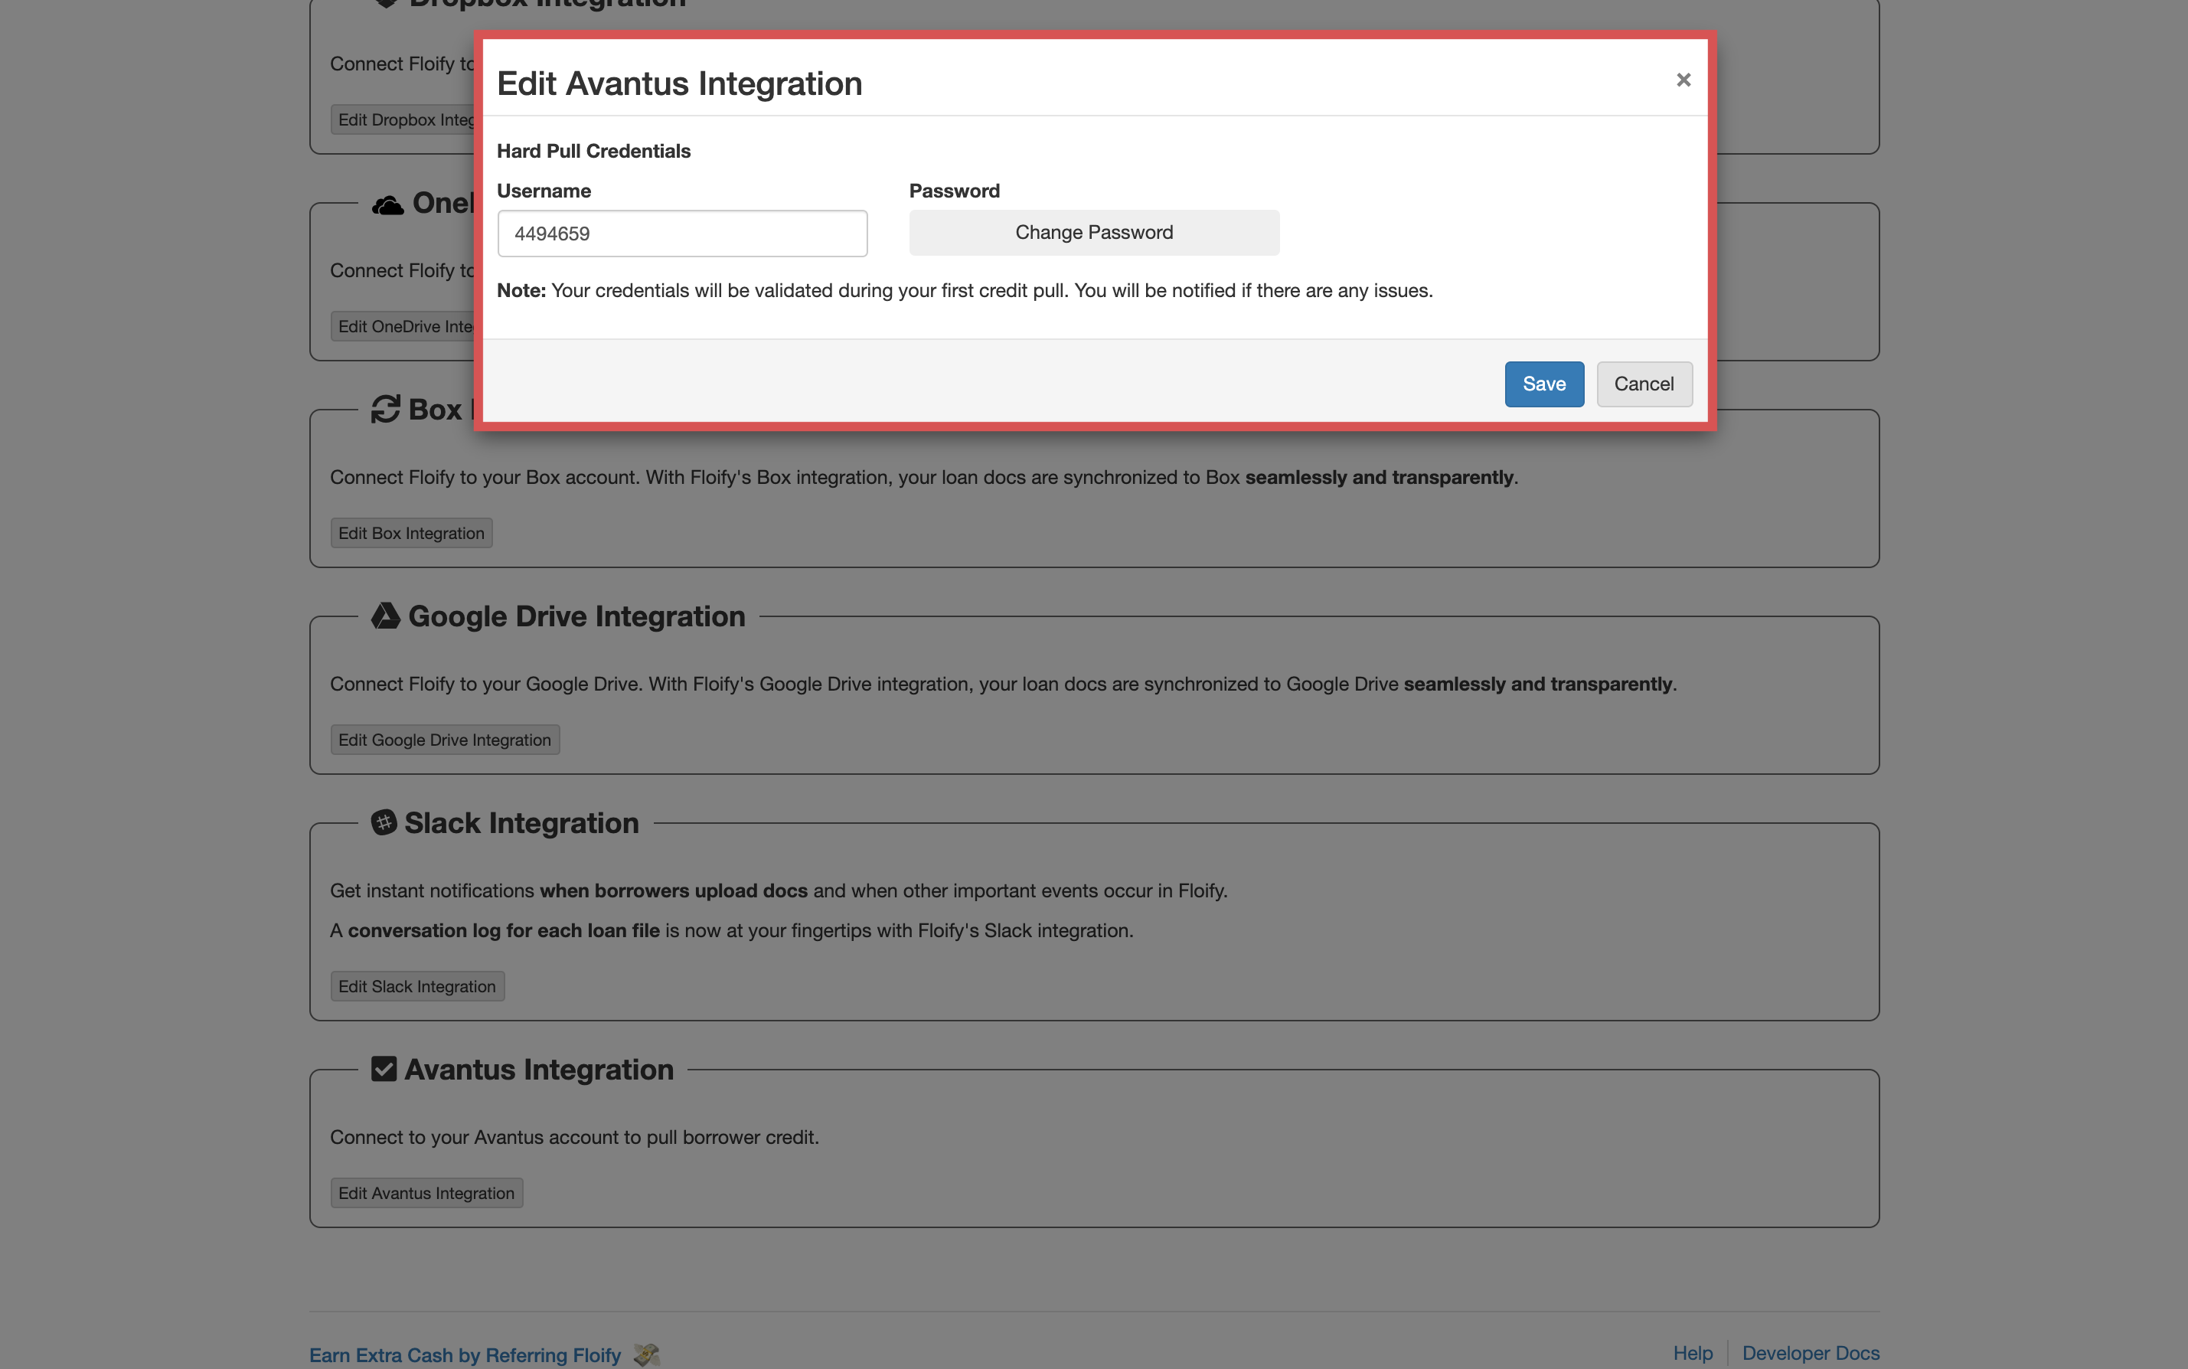Viewport: 2188px width, 1369px height.
Task: Click Earn Extra Cash by Referring Floify
Action: point(465,1354)
